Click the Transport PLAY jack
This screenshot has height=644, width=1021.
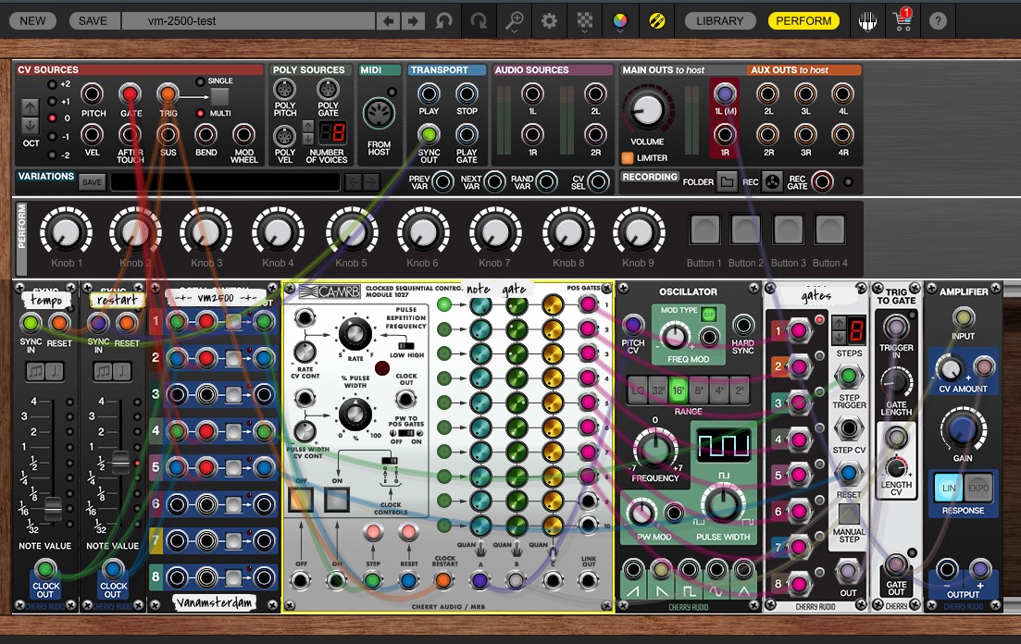[429, 94]
